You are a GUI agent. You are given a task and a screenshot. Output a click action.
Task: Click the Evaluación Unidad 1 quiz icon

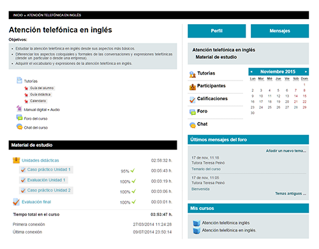pyautogui.click(x=23, y=180)
